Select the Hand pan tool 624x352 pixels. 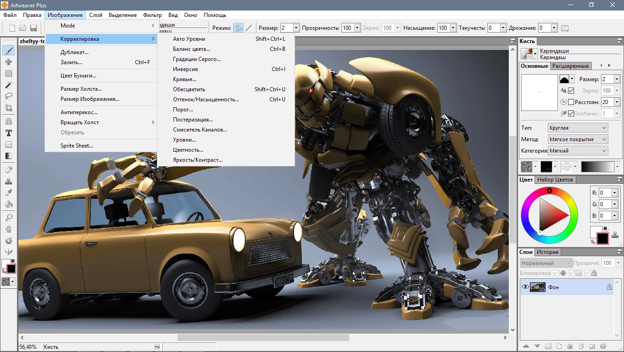click(x=8, y=229)
